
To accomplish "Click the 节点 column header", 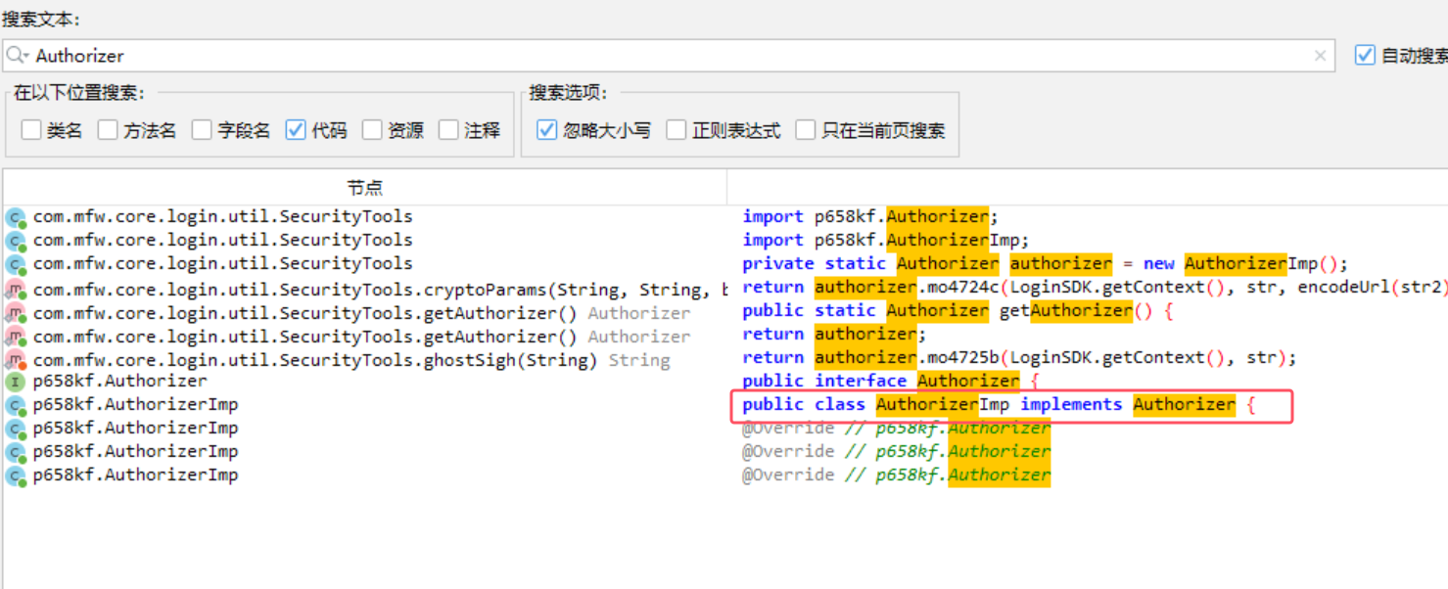I will 364,187.
